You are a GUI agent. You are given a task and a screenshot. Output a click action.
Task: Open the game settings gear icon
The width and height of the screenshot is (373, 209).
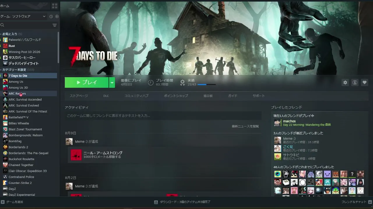tap(345, 82)
